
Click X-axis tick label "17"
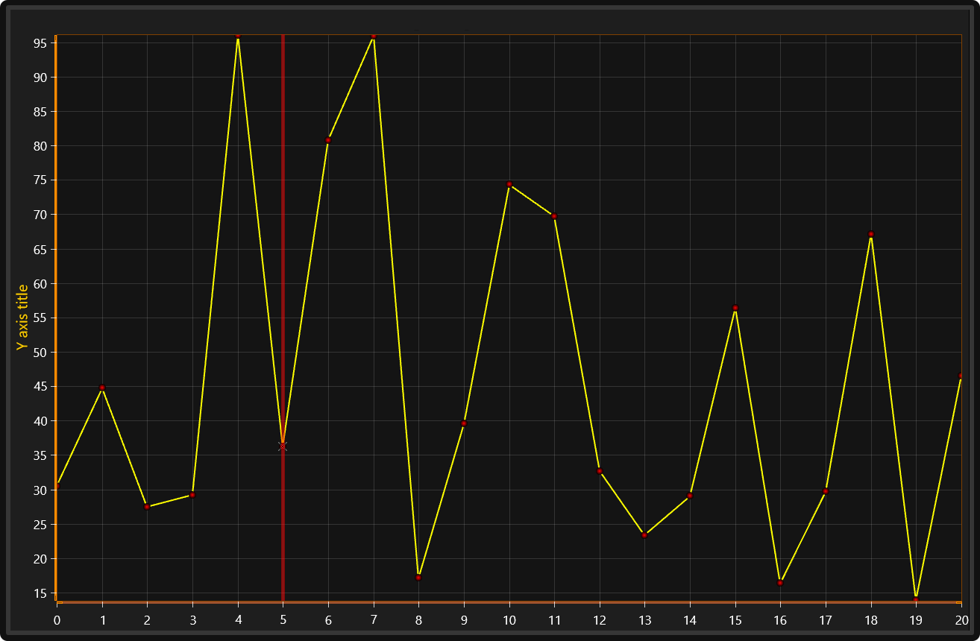(x=826, y=620)
